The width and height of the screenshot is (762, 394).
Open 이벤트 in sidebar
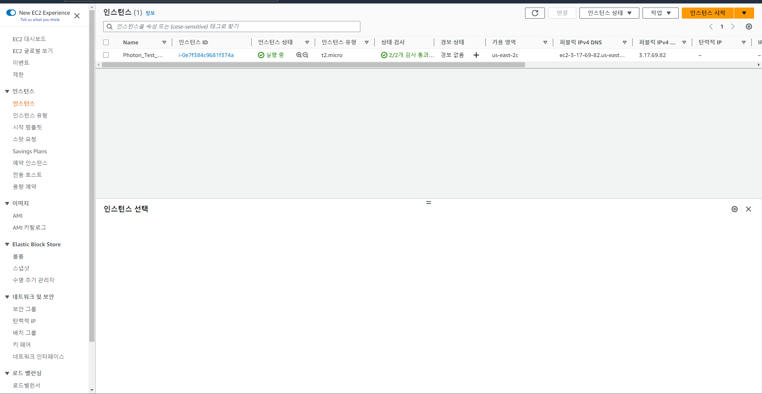pos(21,63)
